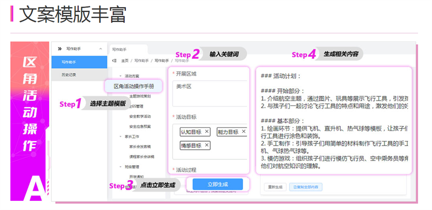Click the '#### 基本部分：' line
Viewport: 432px width, 210px height.
[x=283, y=121]
